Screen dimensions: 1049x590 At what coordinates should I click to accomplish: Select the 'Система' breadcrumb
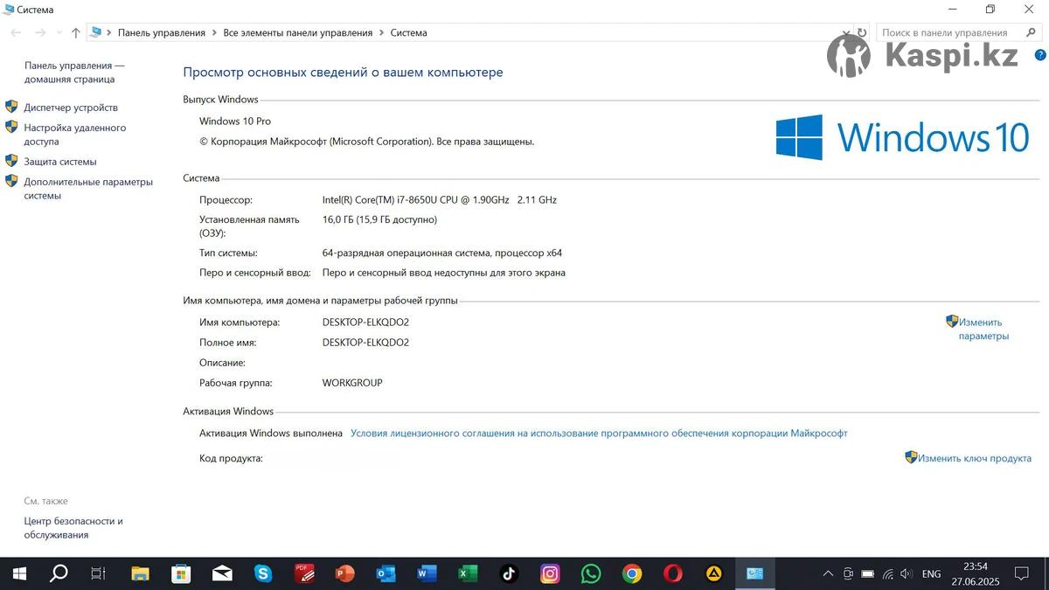pos(409,32)
